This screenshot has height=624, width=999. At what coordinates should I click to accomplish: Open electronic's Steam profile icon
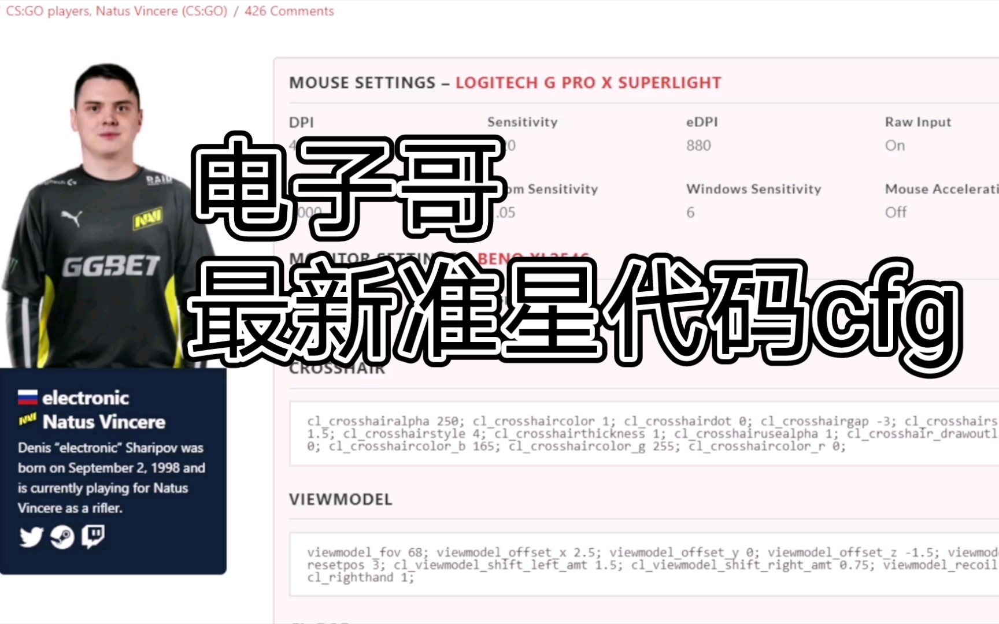tap(62, 537)
